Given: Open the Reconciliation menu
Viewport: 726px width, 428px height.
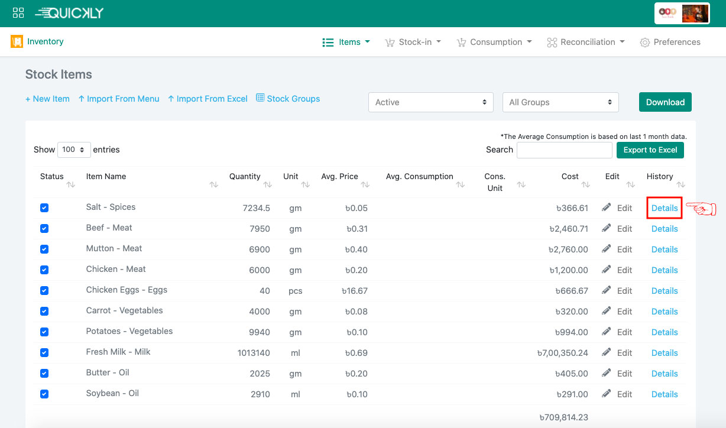Looking at the screenshot, I should pyautogui.click(x=586, y=42).
